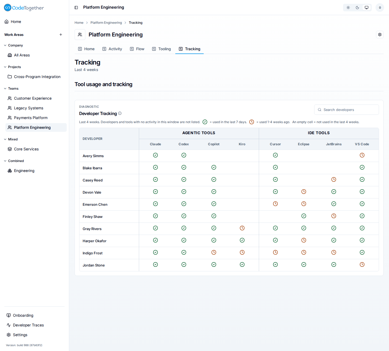Click Gray Rivers Kiro clock icon
The height and width of the screenshot is (351, 389).
click(242, 228)
